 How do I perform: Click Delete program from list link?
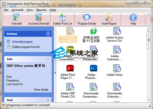pyautogui.click(x=26, y=47)
